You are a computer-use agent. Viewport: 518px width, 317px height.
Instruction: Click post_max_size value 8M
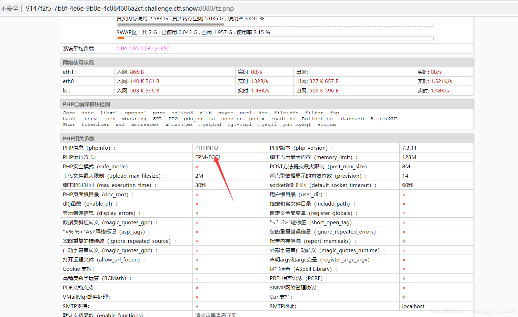point(406,166)
